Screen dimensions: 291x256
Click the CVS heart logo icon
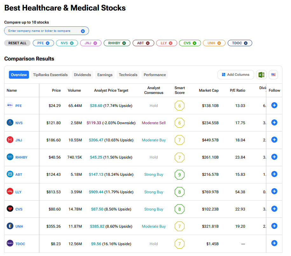(10, 209)
